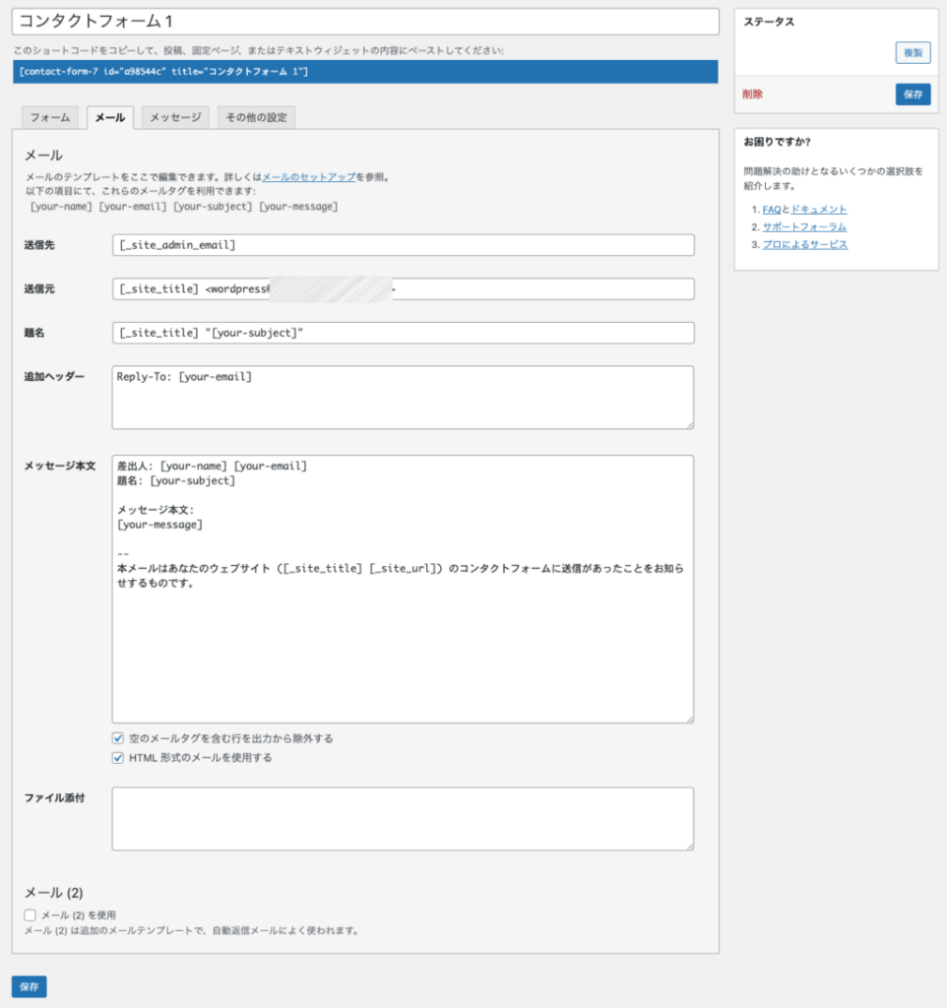The width and height of the screenshot is (947, 1008).
Task: Switch to the フォーム tab
Action: (49, 117)
